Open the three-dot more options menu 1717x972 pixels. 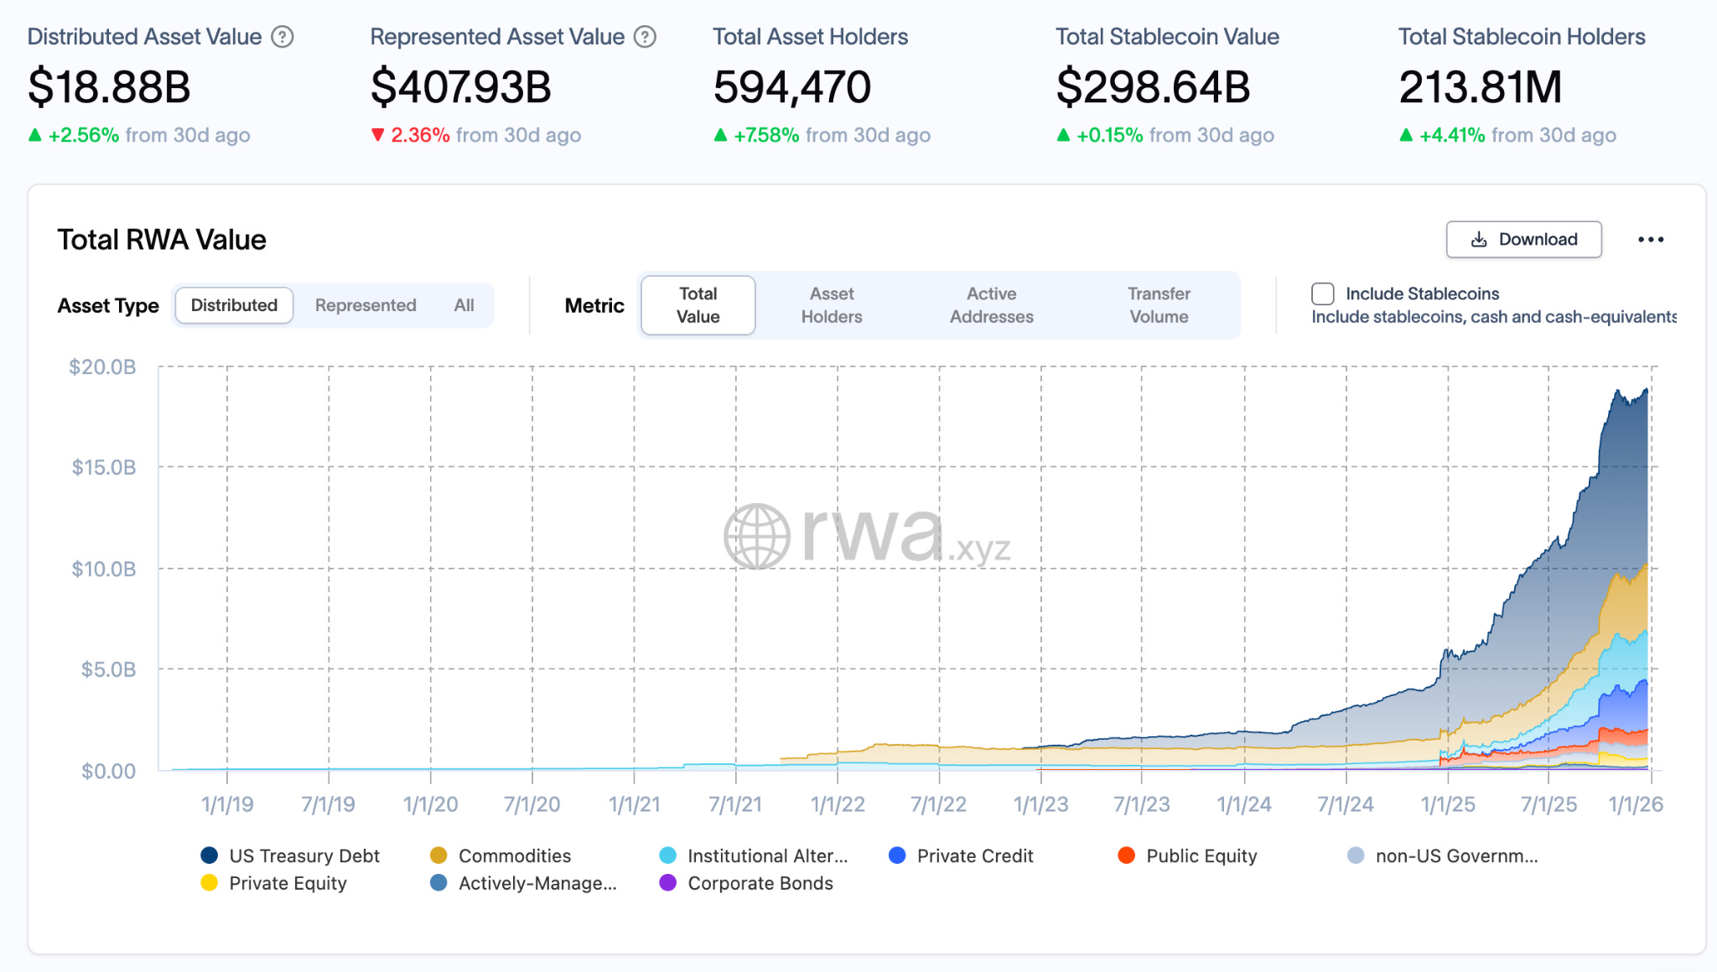tap(1650, 240)
